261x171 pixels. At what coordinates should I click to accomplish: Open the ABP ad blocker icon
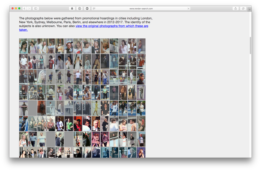point(87,9)
